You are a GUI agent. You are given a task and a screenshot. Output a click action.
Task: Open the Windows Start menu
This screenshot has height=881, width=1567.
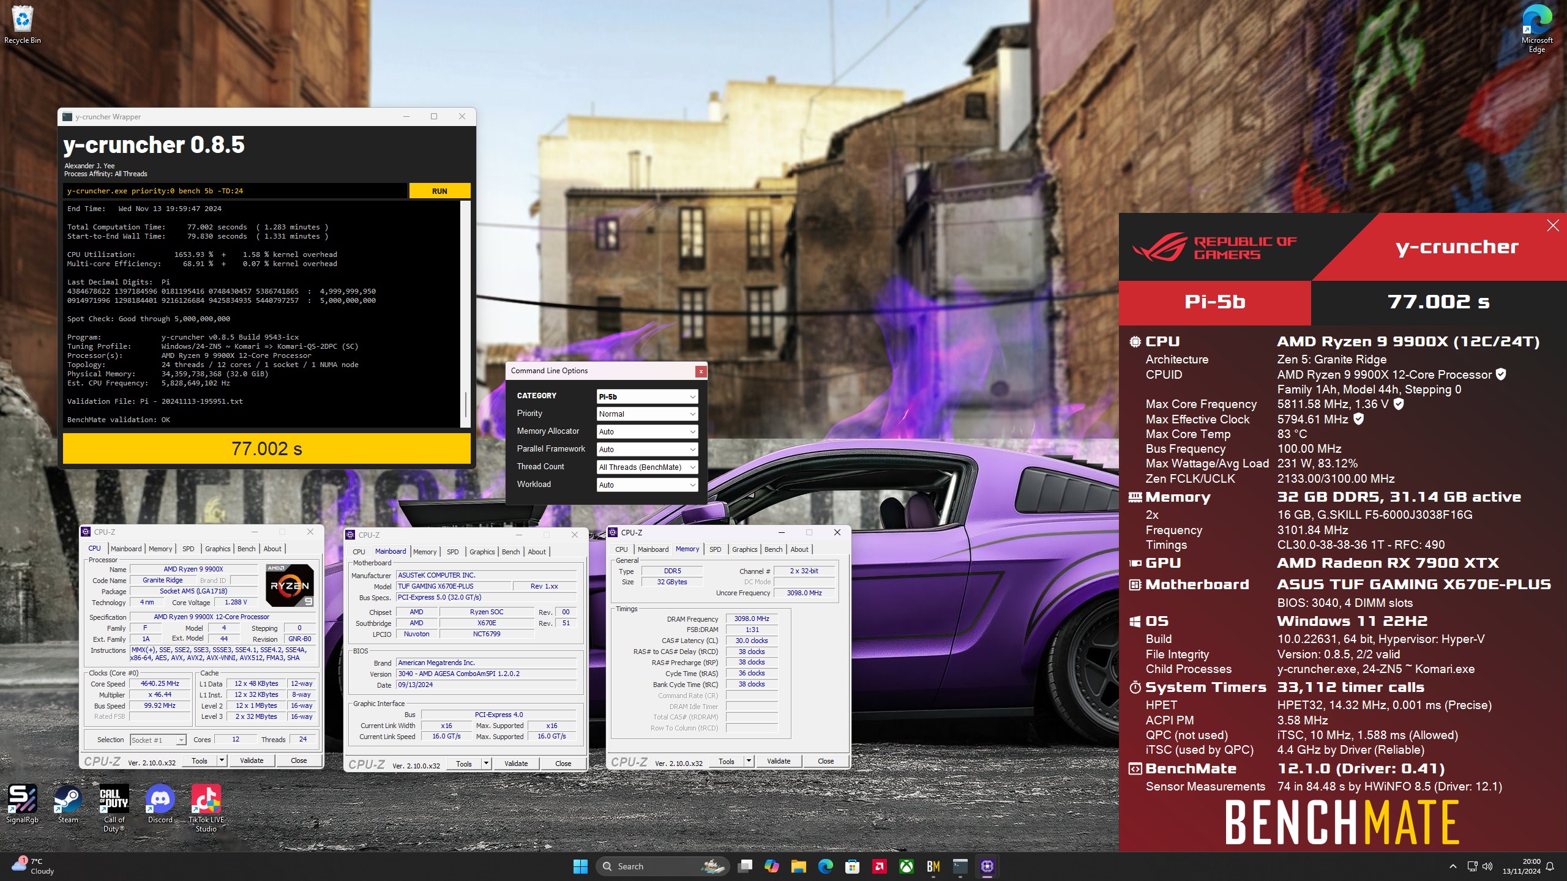click(x=580, y=866)
